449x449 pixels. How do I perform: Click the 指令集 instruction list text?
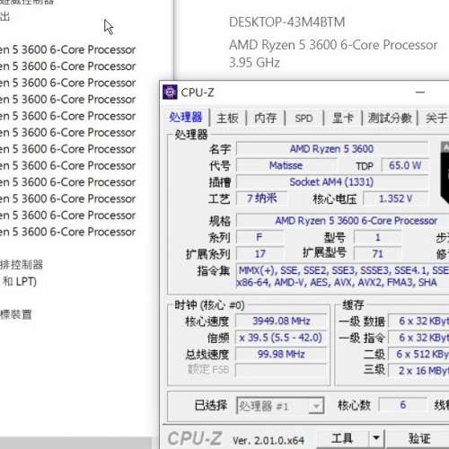[x=343, y=277]
